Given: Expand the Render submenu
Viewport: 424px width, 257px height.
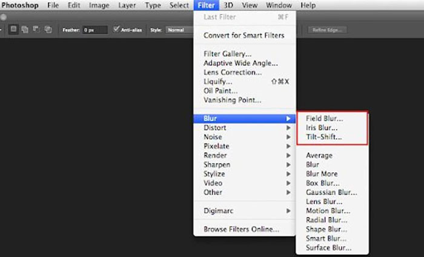Looking at the screenshot, I should (245, 155).
